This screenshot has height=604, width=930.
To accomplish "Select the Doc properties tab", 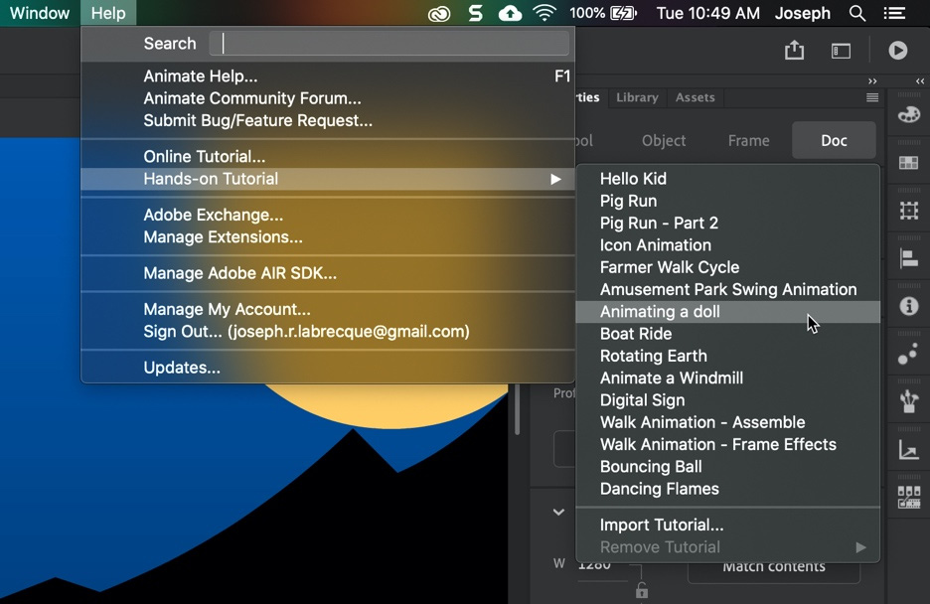I will [x=834, y=140].
